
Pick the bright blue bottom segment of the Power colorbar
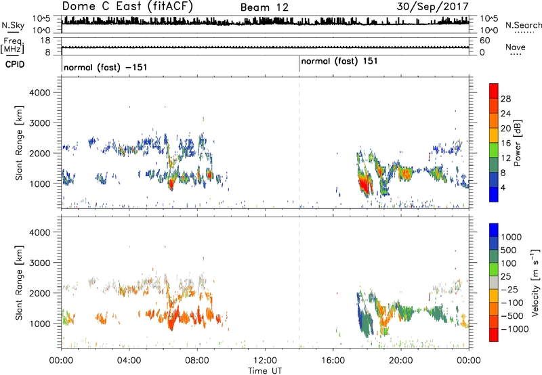pos(494,194)
